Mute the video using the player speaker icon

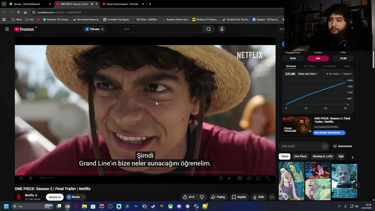click(31, 178)
